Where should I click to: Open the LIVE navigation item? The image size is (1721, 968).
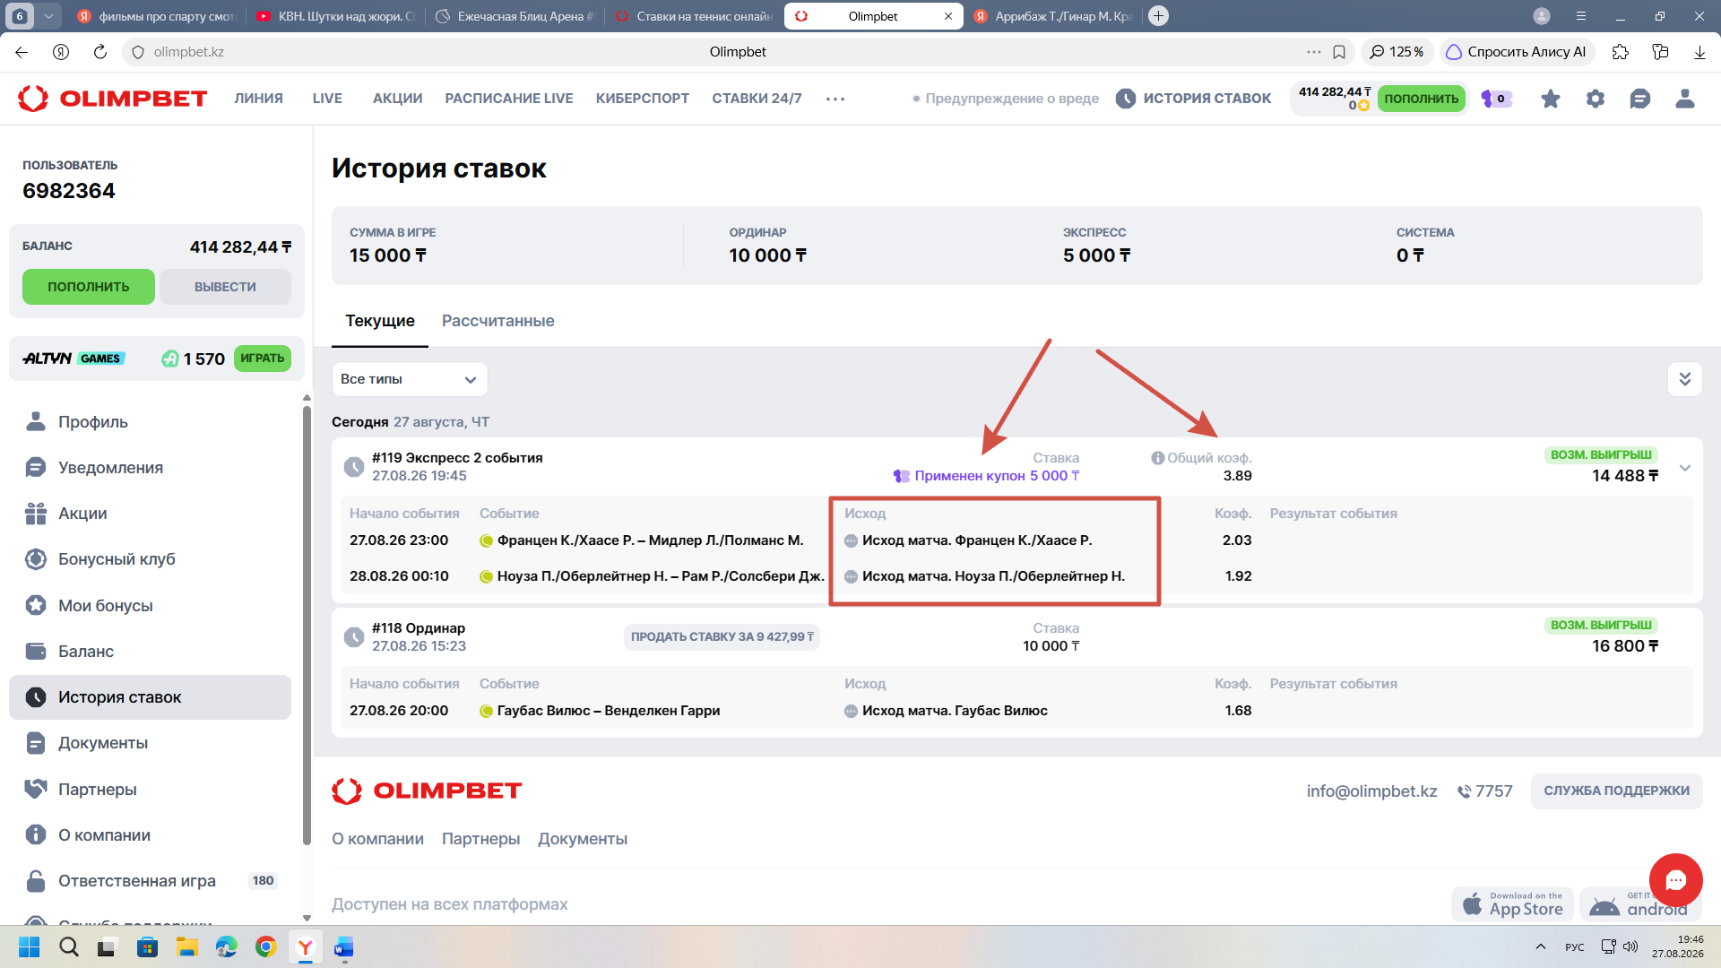pyautogui.click(x=327, y=99)
